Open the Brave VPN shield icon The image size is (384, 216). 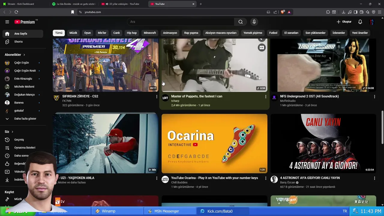[373, 12]
